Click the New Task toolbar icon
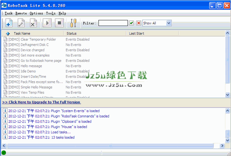 (x=9, y=23)
